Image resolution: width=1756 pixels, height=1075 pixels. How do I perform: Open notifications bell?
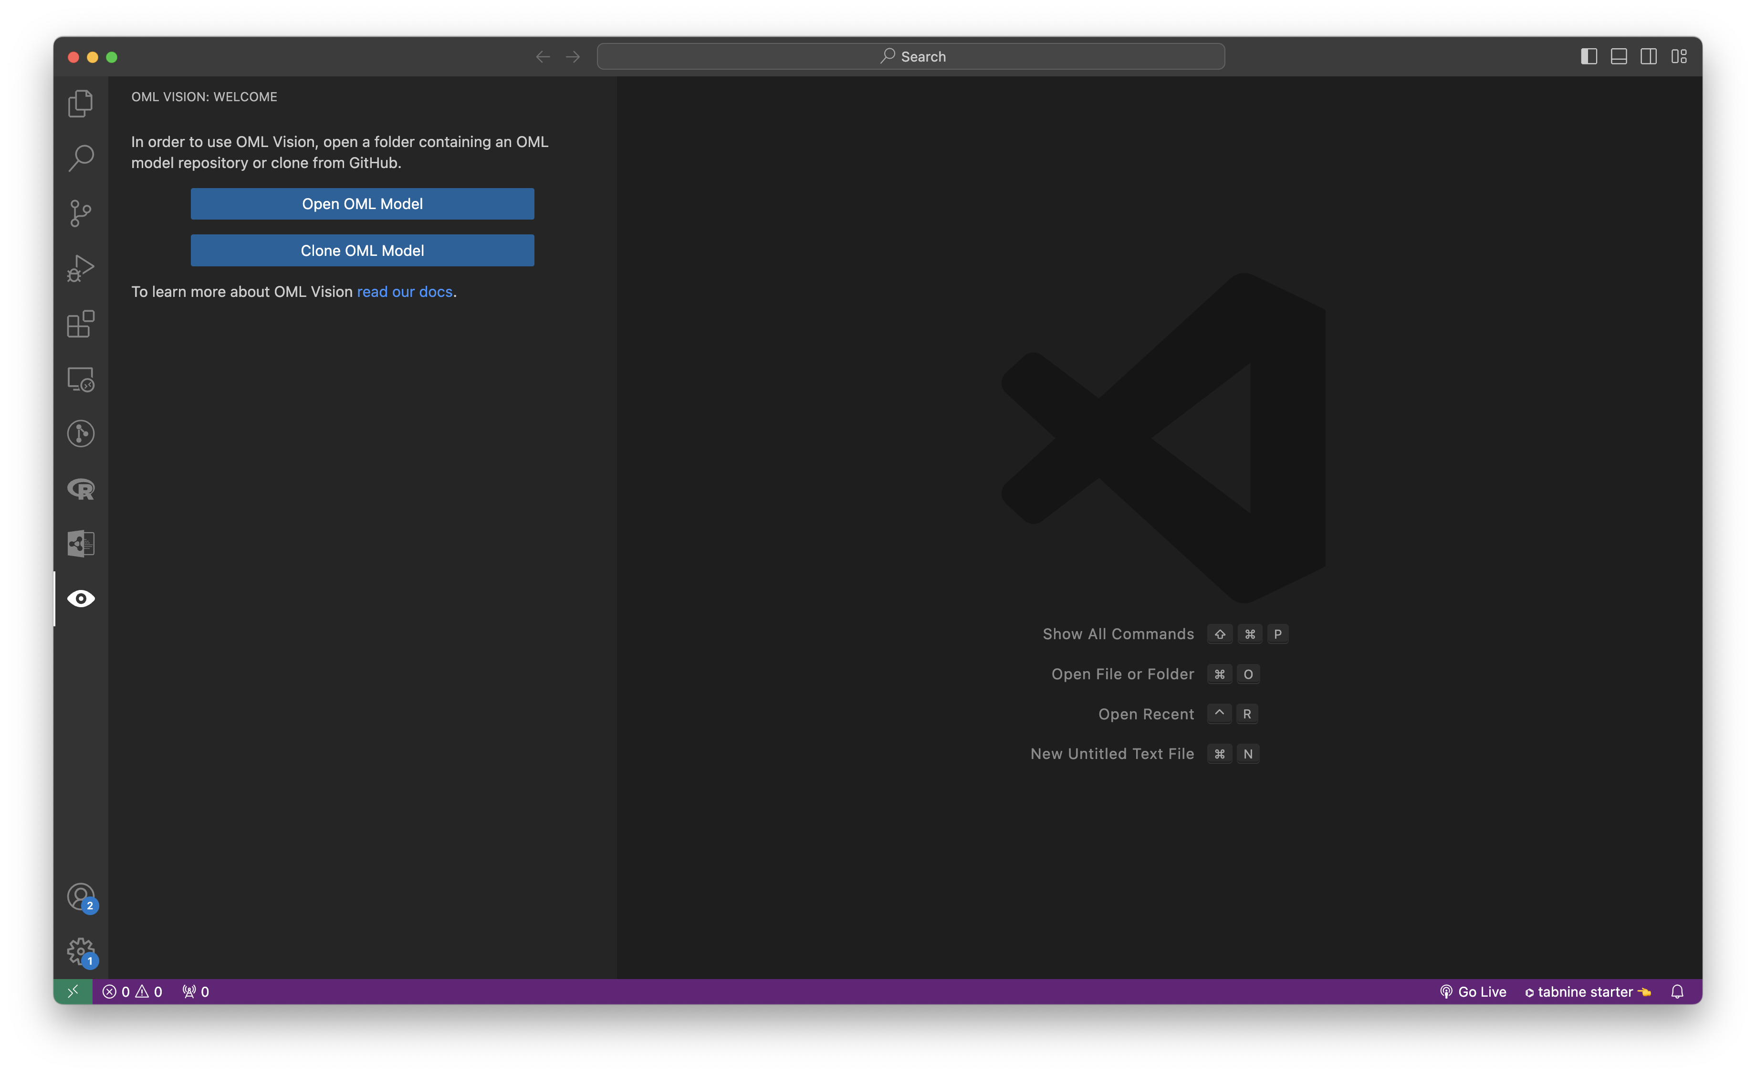(x=1677, y=991)
